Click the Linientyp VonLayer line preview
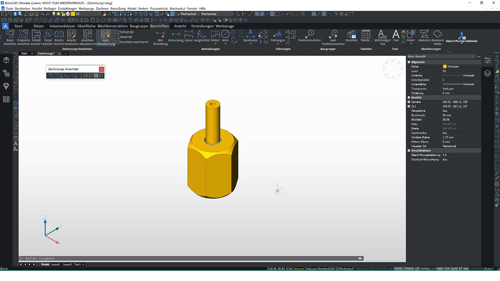 pyautogui.click(x=453, y=75)
